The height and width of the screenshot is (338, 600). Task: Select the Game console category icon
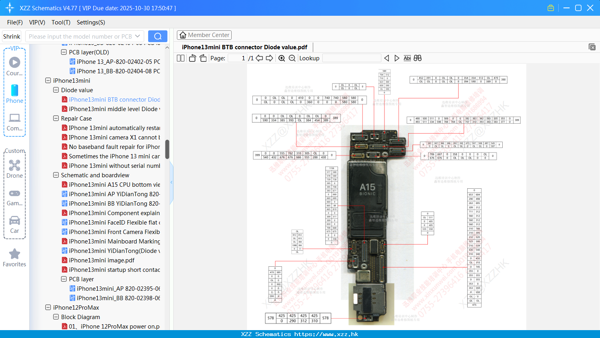[x=15, y=197]
